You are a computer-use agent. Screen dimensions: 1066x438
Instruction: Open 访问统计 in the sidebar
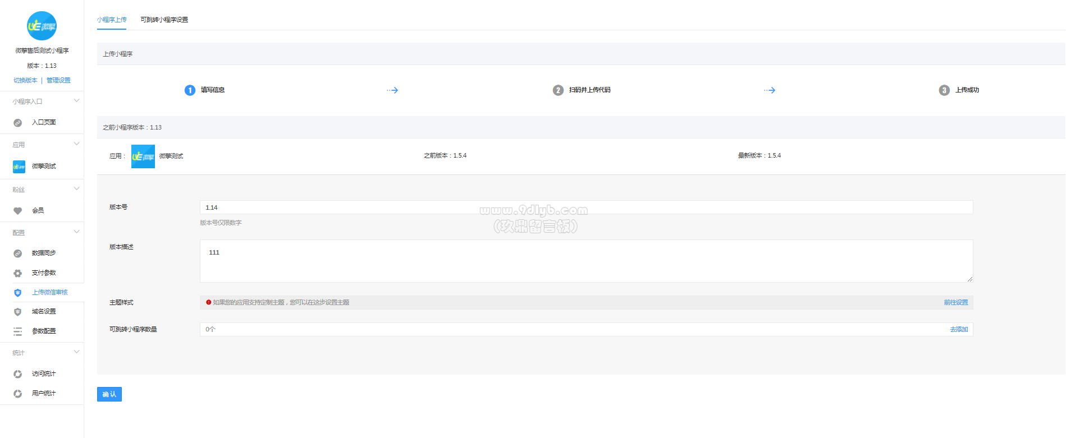44,374
